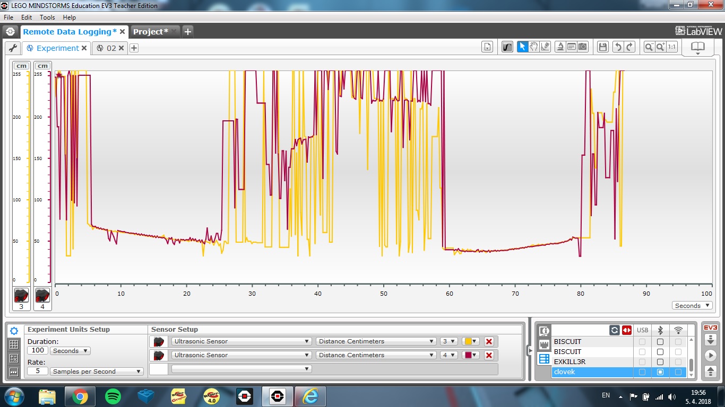Toggle Bluetooth checkbox for EXKILL3R
Viewport: 725px width, 407px height.
point(660,362)
